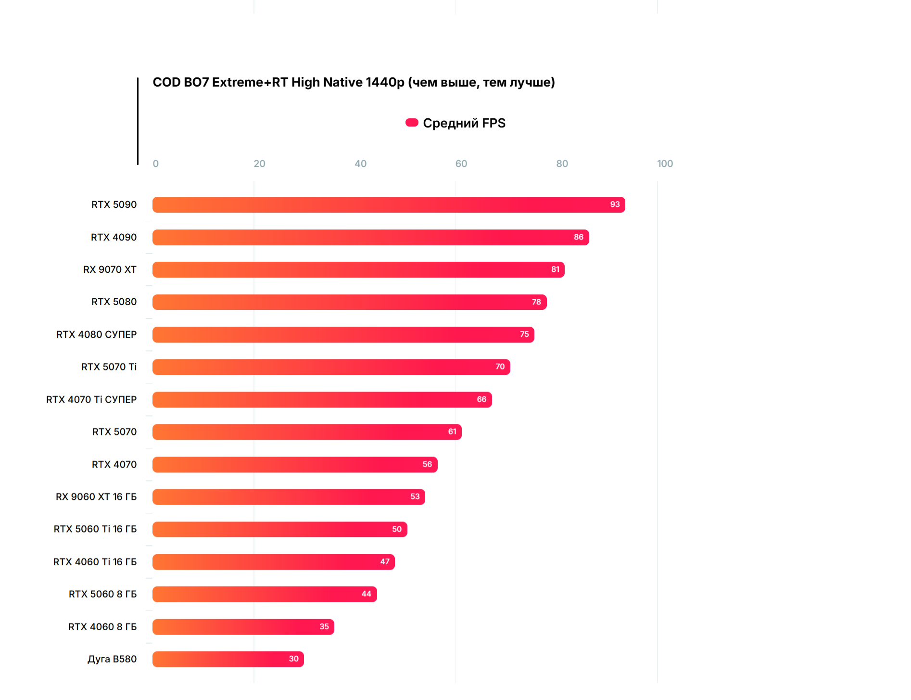This screenshot has width=911, height=700.
Task: Click the value 56 on RTX 4070 bar
Action: point(427,464)
